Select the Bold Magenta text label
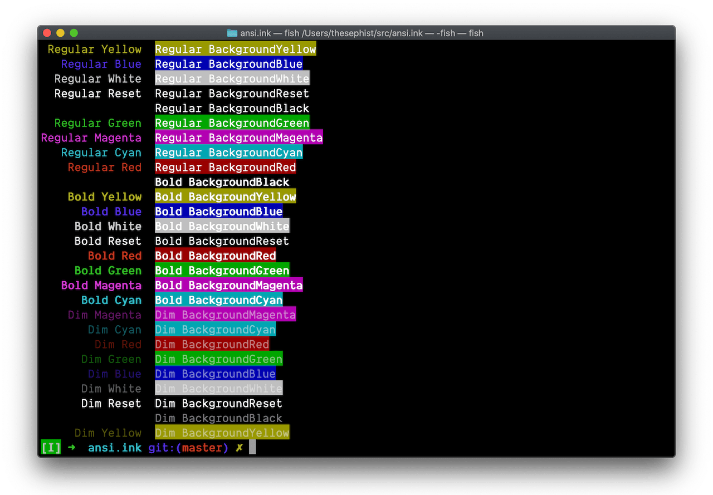The height and width of the screenshot is (495, 713). (101, 285)
